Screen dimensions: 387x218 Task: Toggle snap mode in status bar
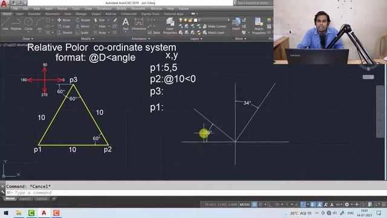(x=261, y=205)
